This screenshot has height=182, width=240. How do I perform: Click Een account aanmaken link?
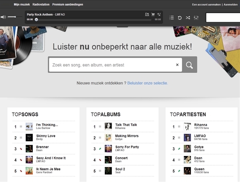point(206,4)
